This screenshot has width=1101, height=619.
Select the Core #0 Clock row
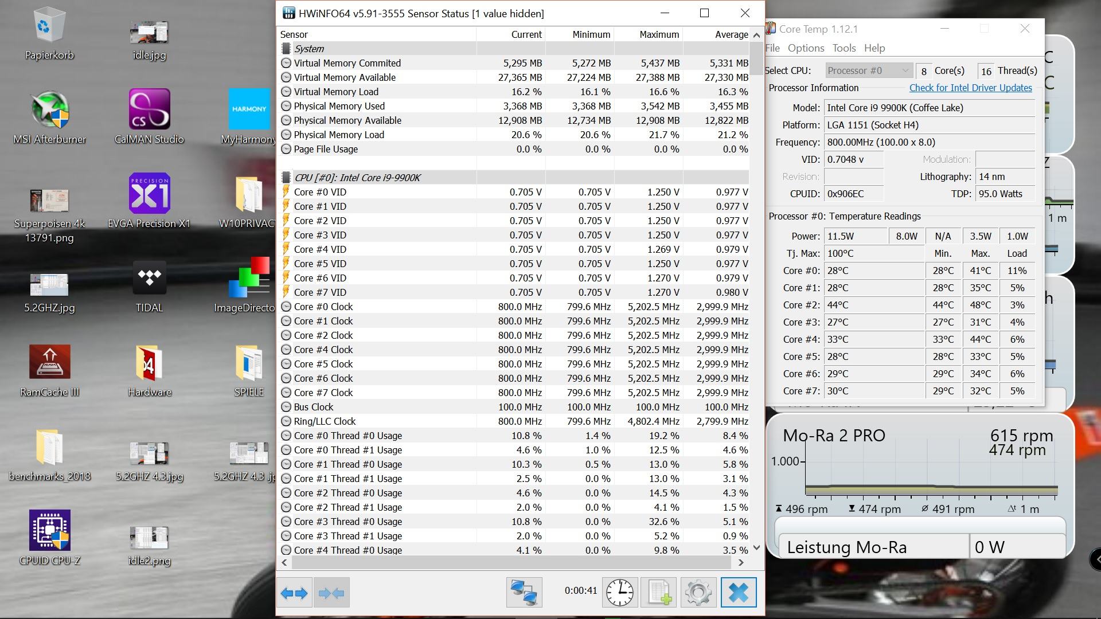point(514,307)
